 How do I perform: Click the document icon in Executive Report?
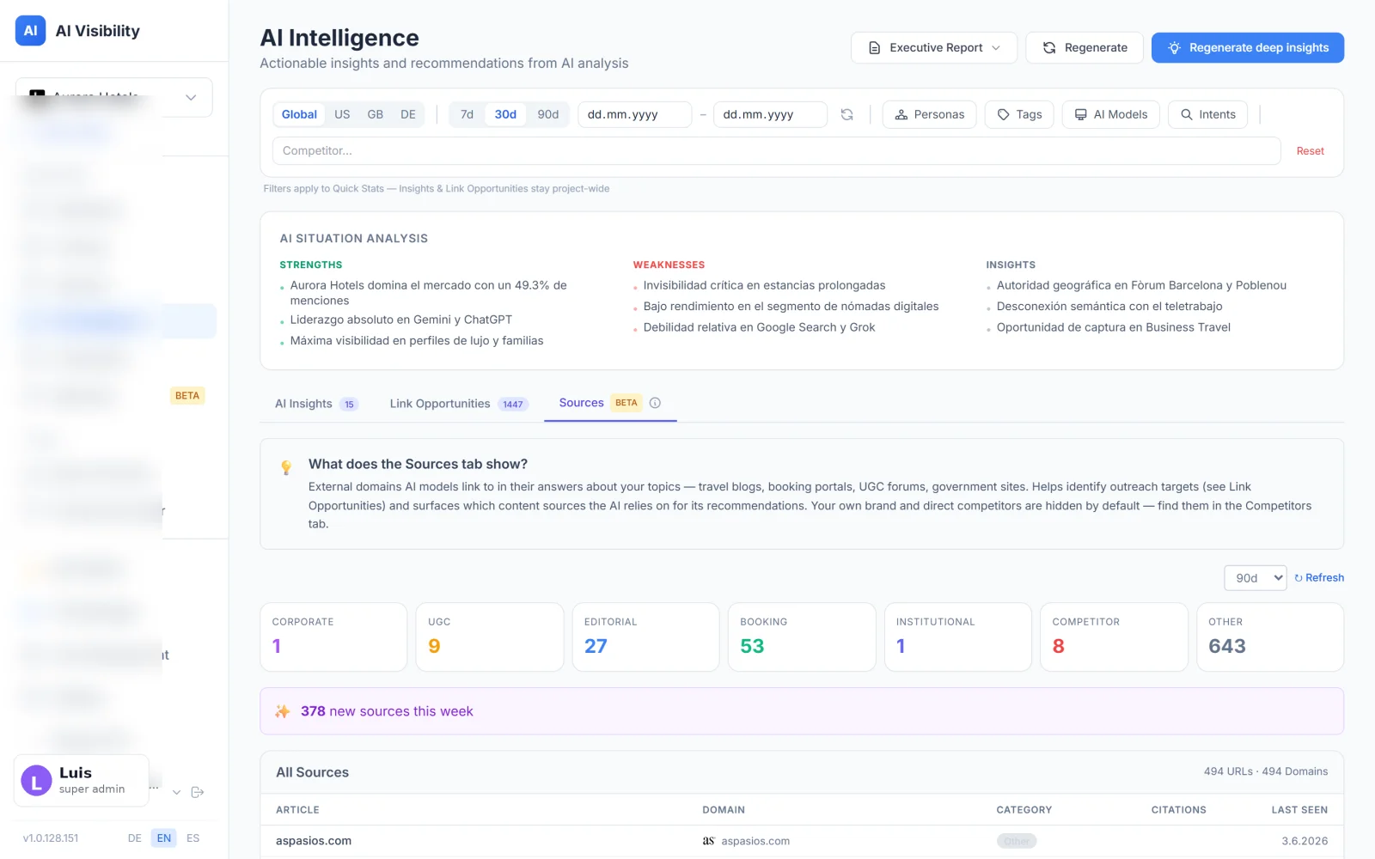874,48
